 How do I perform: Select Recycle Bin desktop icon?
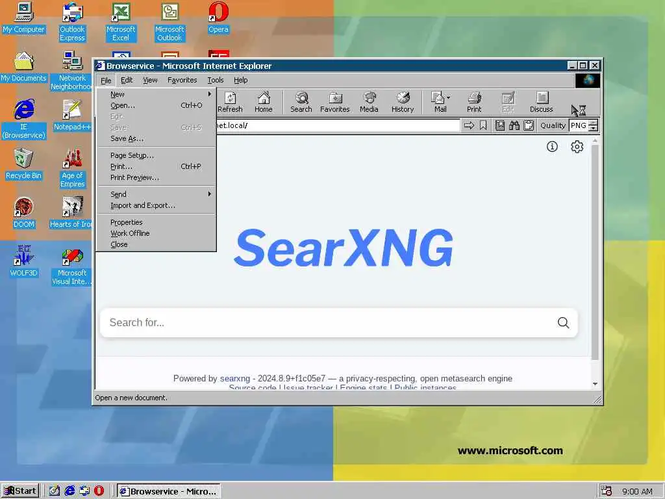click(23, 164)
